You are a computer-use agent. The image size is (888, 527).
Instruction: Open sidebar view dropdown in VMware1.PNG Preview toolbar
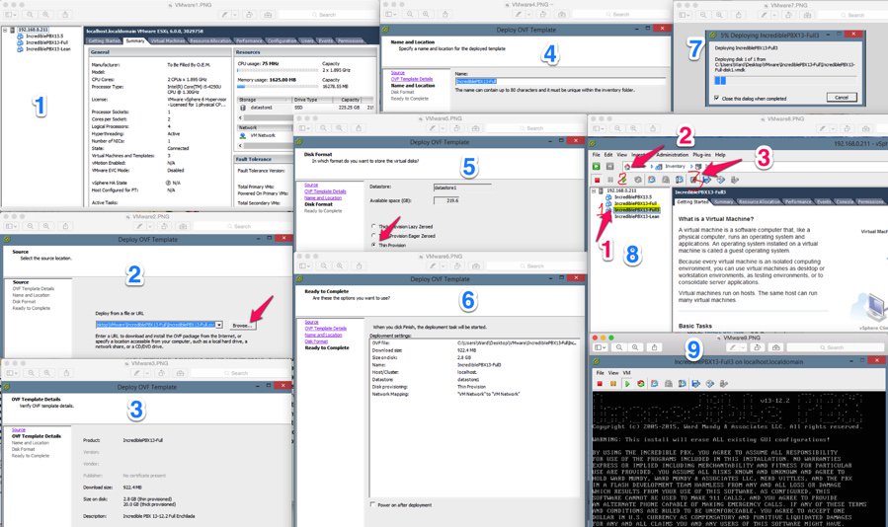[x=10, y=14]
